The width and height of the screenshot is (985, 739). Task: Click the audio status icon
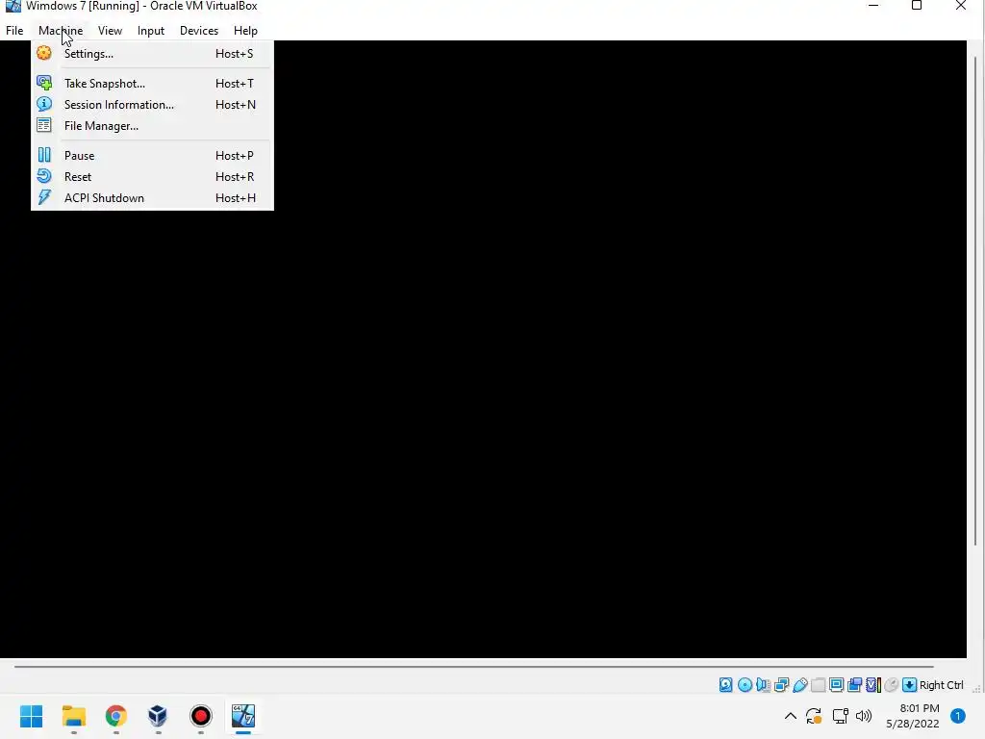(x=763, y=685)
